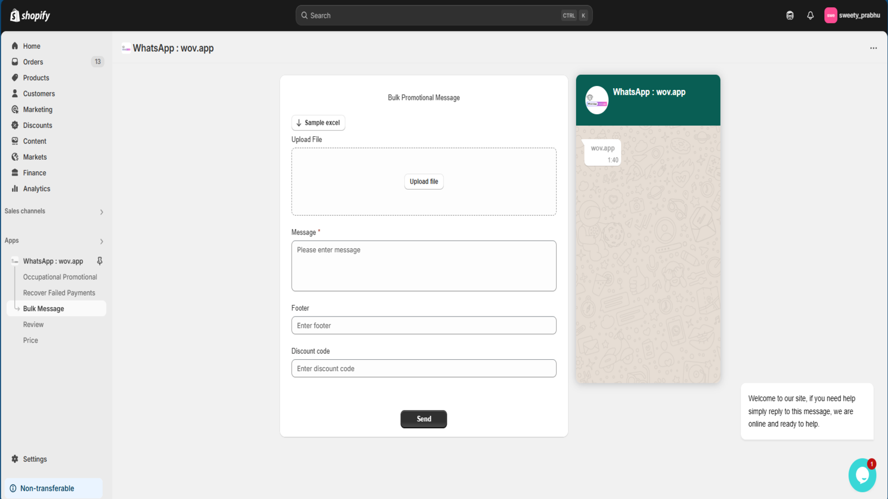888x499 pixels.
Task: Open the Sidekick assistant icon in the top bar
Action: (790, 16)
